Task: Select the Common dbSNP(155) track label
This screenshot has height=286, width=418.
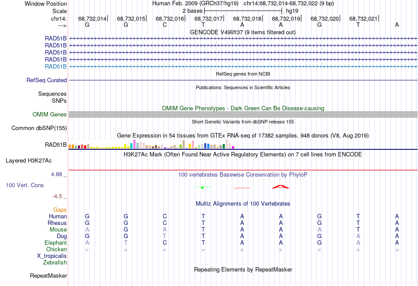Action: pyautogui.click(x=39, y=128)
